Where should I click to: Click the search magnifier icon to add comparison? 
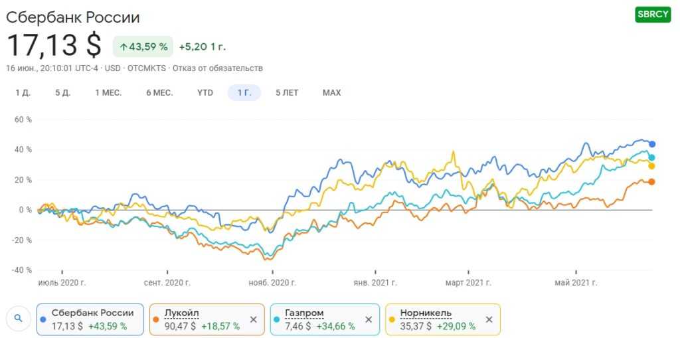[x=19, y=319]
